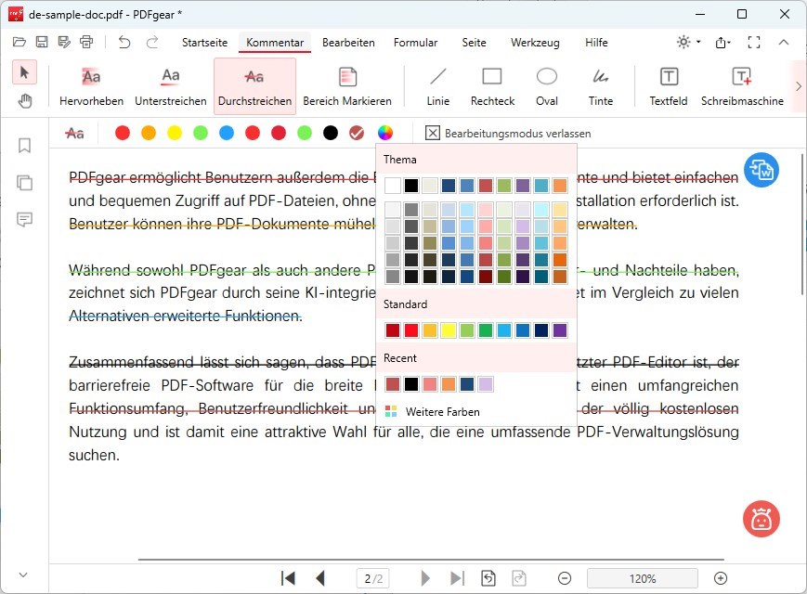
Task: Select the checked dark red color circle
Action: [x=357, y=133]
